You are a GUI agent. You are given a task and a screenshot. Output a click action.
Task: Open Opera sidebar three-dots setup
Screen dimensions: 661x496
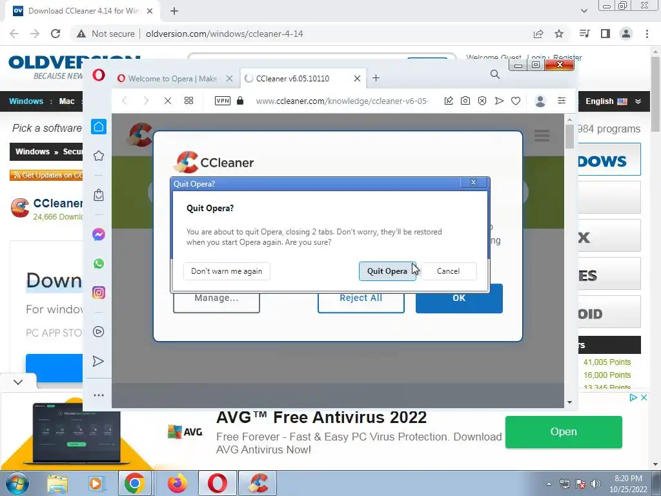[99, 395]
